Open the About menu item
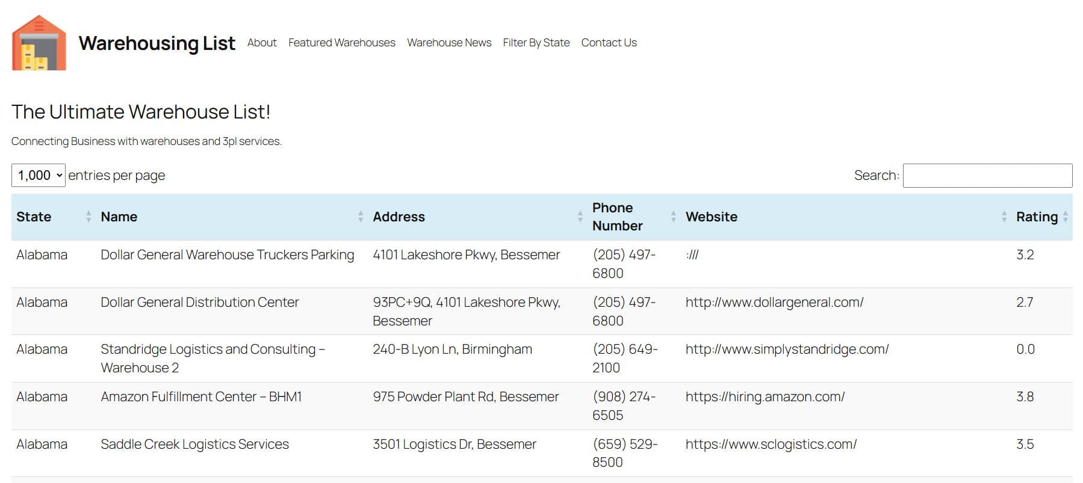This screenshot has width=1083, height=483. tap(262, 43)
